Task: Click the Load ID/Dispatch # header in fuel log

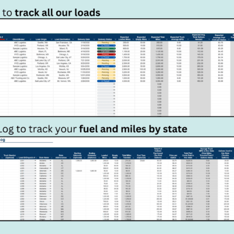Action: click(27, 157)
